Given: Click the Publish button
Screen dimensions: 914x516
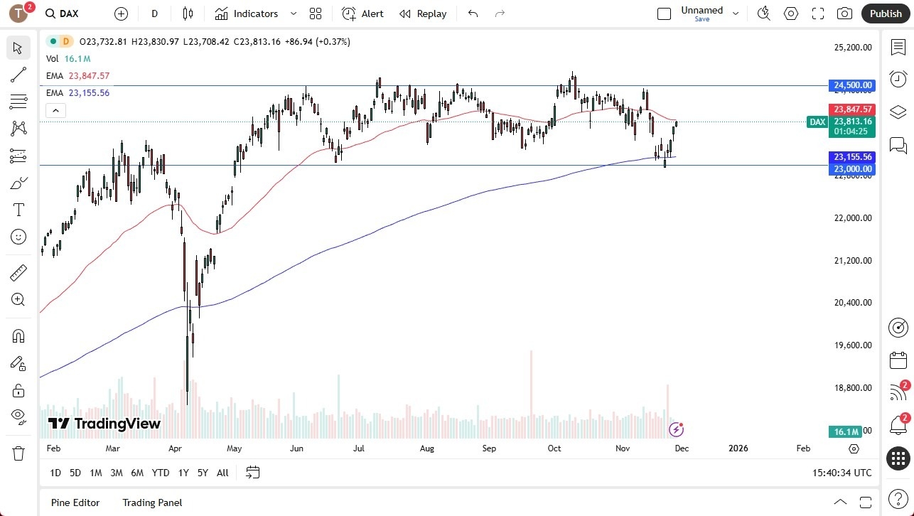Looking at the screenshot, I should pyautogui.click(x=886, y=13).
